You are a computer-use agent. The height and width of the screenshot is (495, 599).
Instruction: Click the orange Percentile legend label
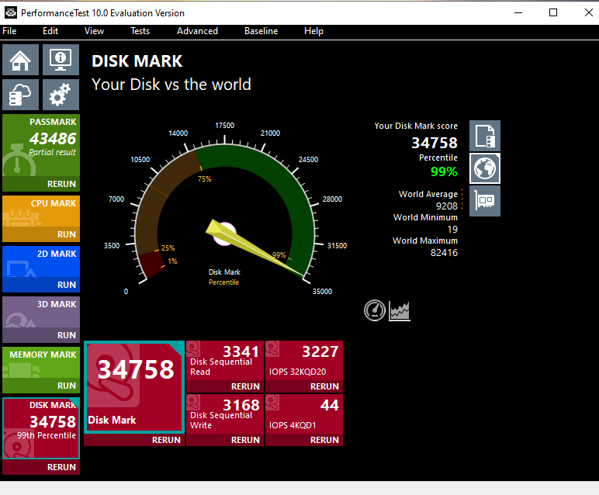(x=224, y=282)
